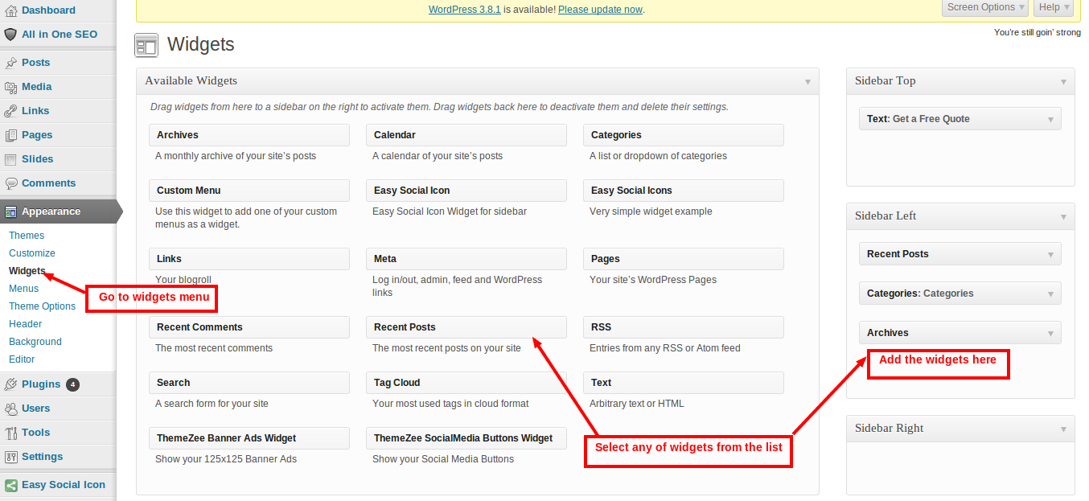The width and height of the screenshot is (1089, 501).
Task: Click the Media icon in sidebar
Action: (10, 87)
